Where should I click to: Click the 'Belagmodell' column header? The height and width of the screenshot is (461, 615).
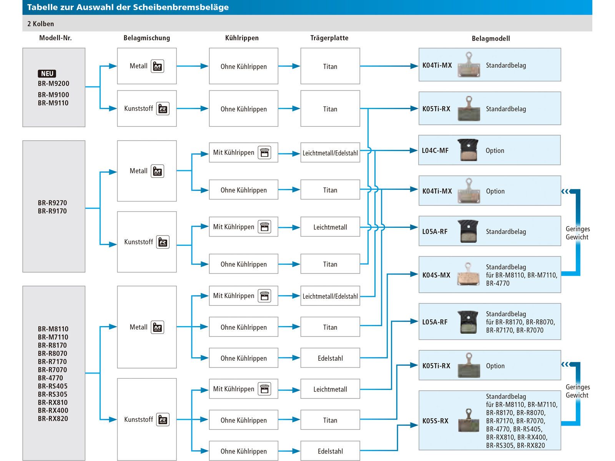(491, 38)
